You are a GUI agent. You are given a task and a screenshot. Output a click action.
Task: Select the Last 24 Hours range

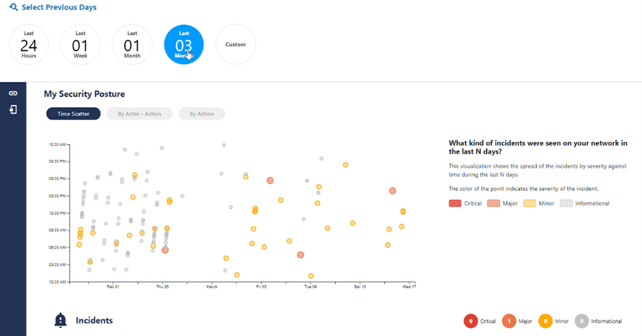(29, 45)
